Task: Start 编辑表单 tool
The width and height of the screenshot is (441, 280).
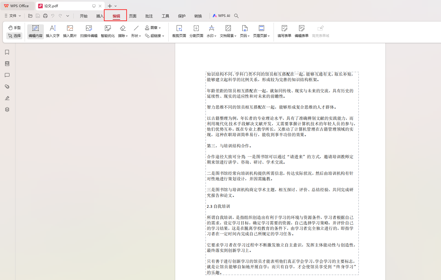Action: (302, 32)
